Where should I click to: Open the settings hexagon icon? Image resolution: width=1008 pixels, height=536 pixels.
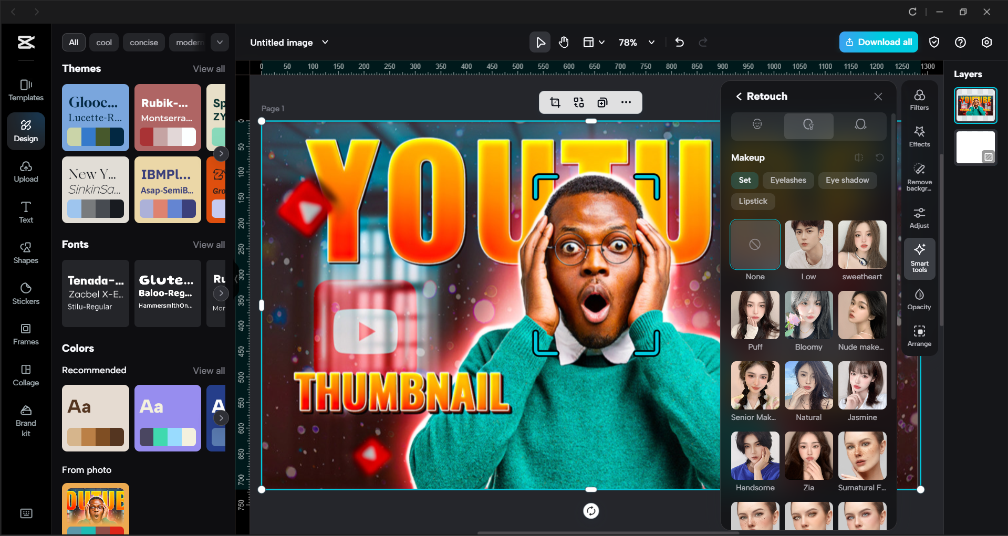click(986, 42)
